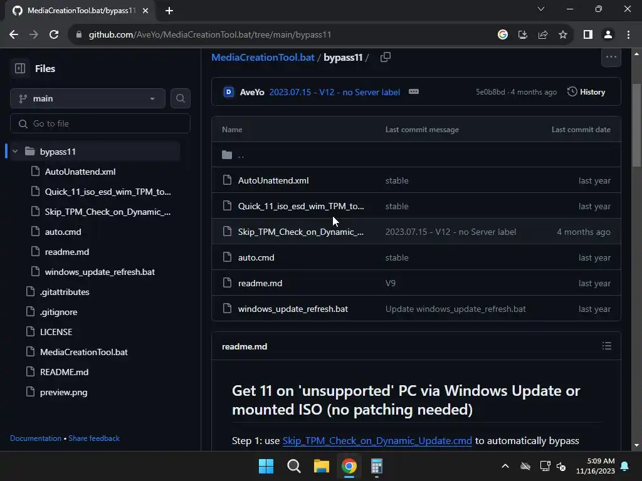Open windows_update_refresh.bat in file table
This screenshot has height=481, width=642.
click(x=293, y=309)
